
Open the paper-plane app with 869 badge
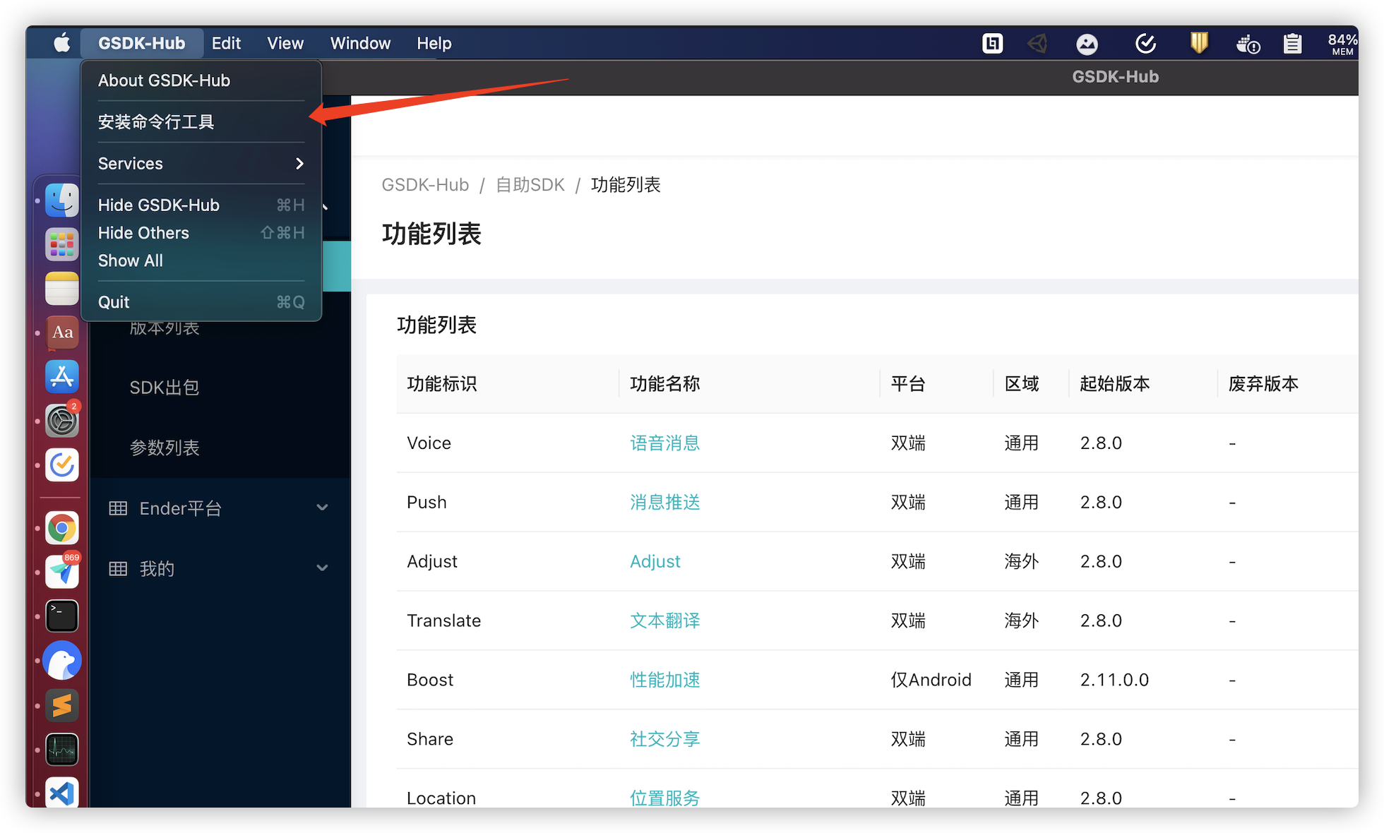pyautogui.click(x=62, y=572)
